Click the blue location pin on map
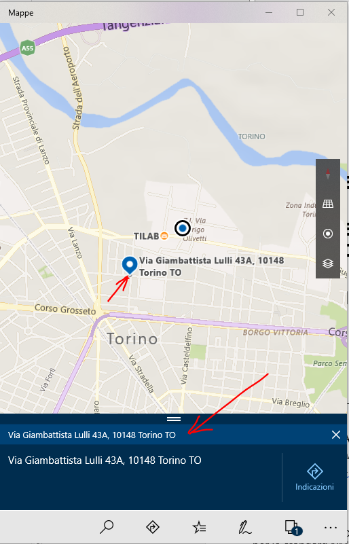The width and height of the screenshot is (349, 544). click(x=130, y=266)
